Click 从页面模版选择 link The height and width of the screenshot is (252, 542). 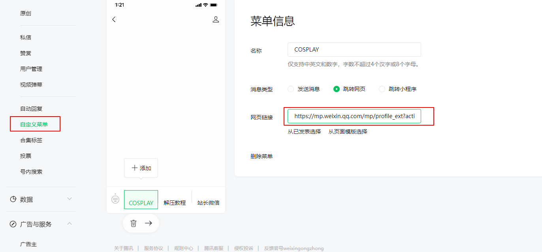[348, 132]
